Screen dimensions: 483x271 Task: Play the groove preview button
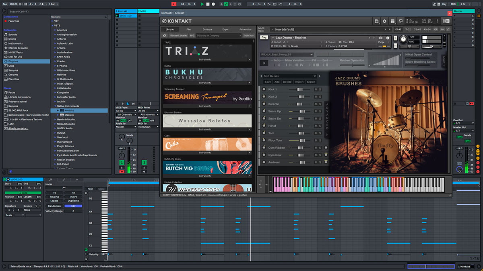tap(264, 63)
